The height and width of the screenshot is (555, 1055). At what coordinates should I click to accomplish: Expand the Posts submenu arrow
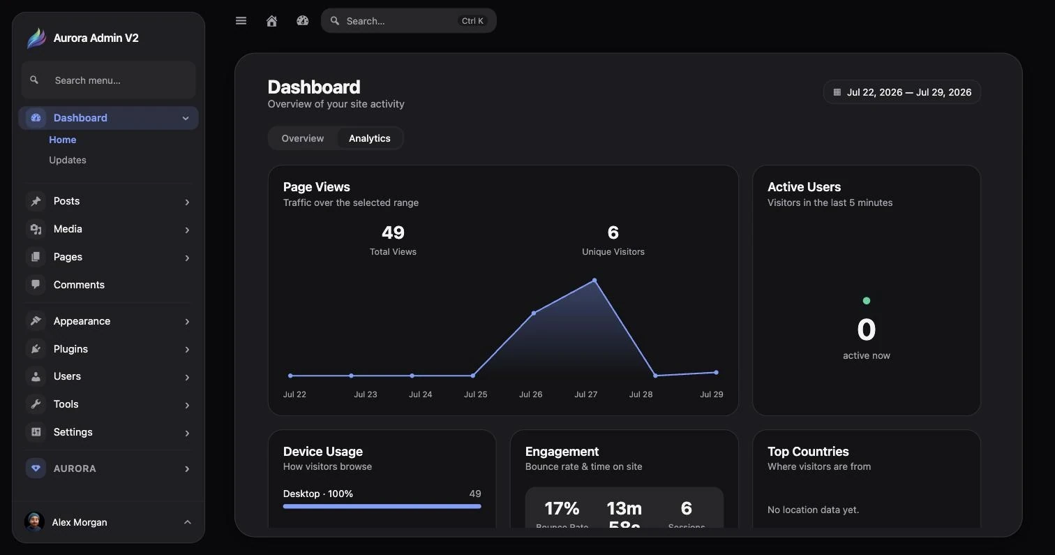pyautogui.click(x=187, y=202)
